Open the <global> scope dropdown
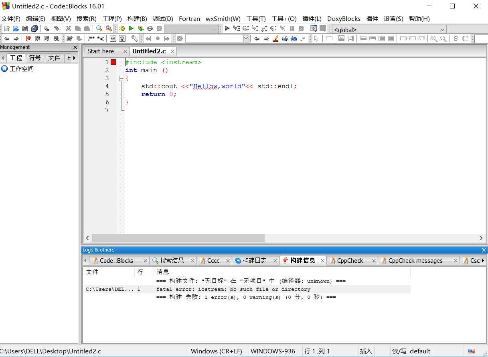The image size is (488, 357). (389, 29)
